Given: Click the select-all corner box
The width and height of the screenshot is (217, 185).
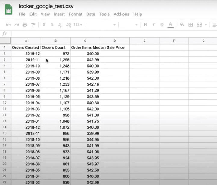Looking at the screenshot, I should tap(5, 41).
